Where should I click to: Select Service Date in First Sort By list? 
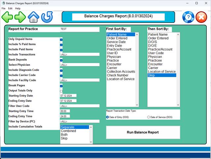point(116,42)
